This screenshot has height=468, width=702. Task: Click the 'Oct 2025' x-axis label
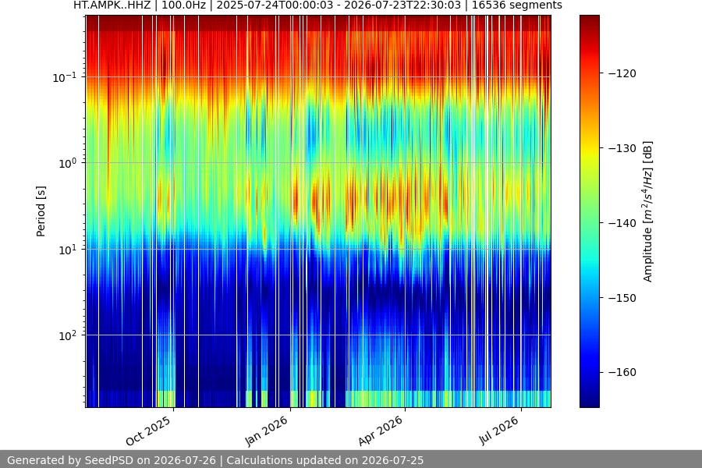[148, 431]
